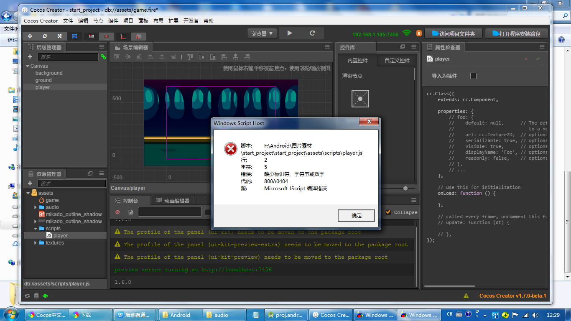Select the background node in hierarchy
Screen dimensions: 571x321
(x=49, y=73)
